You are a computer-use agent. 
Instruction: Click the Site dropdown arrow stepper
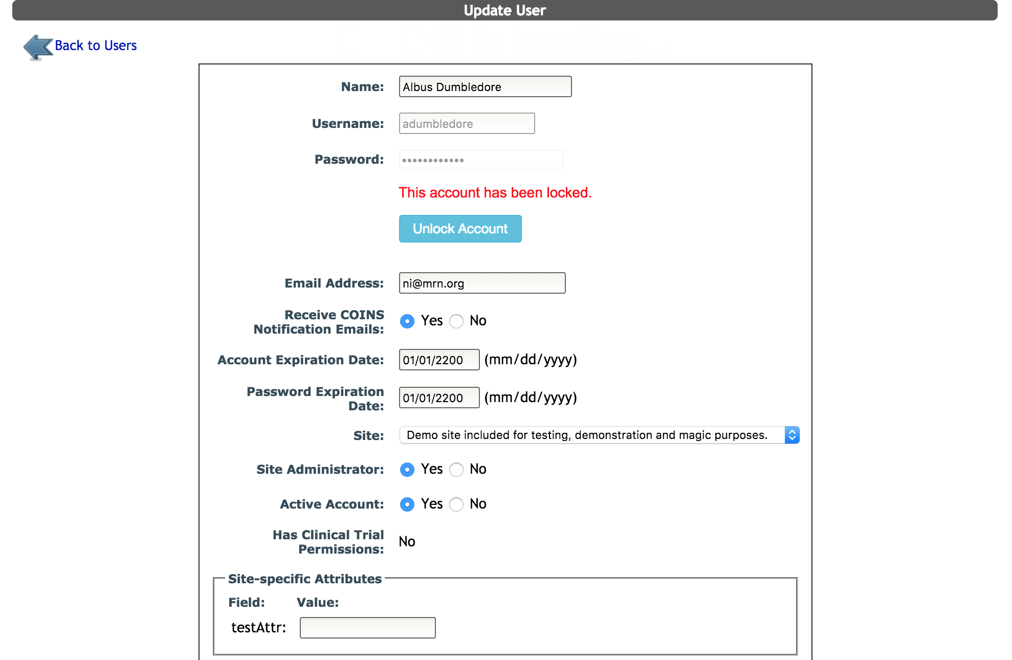pyautogui.click(x=792, y=435)
